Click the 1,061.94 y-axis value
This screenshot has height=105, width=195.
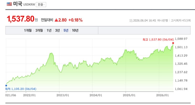[x=181, y=89]
